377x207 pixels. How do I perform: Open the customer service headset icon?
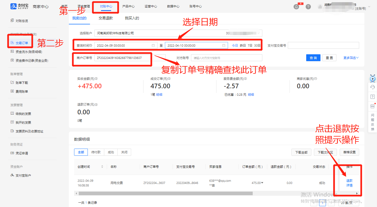(372, 87)
